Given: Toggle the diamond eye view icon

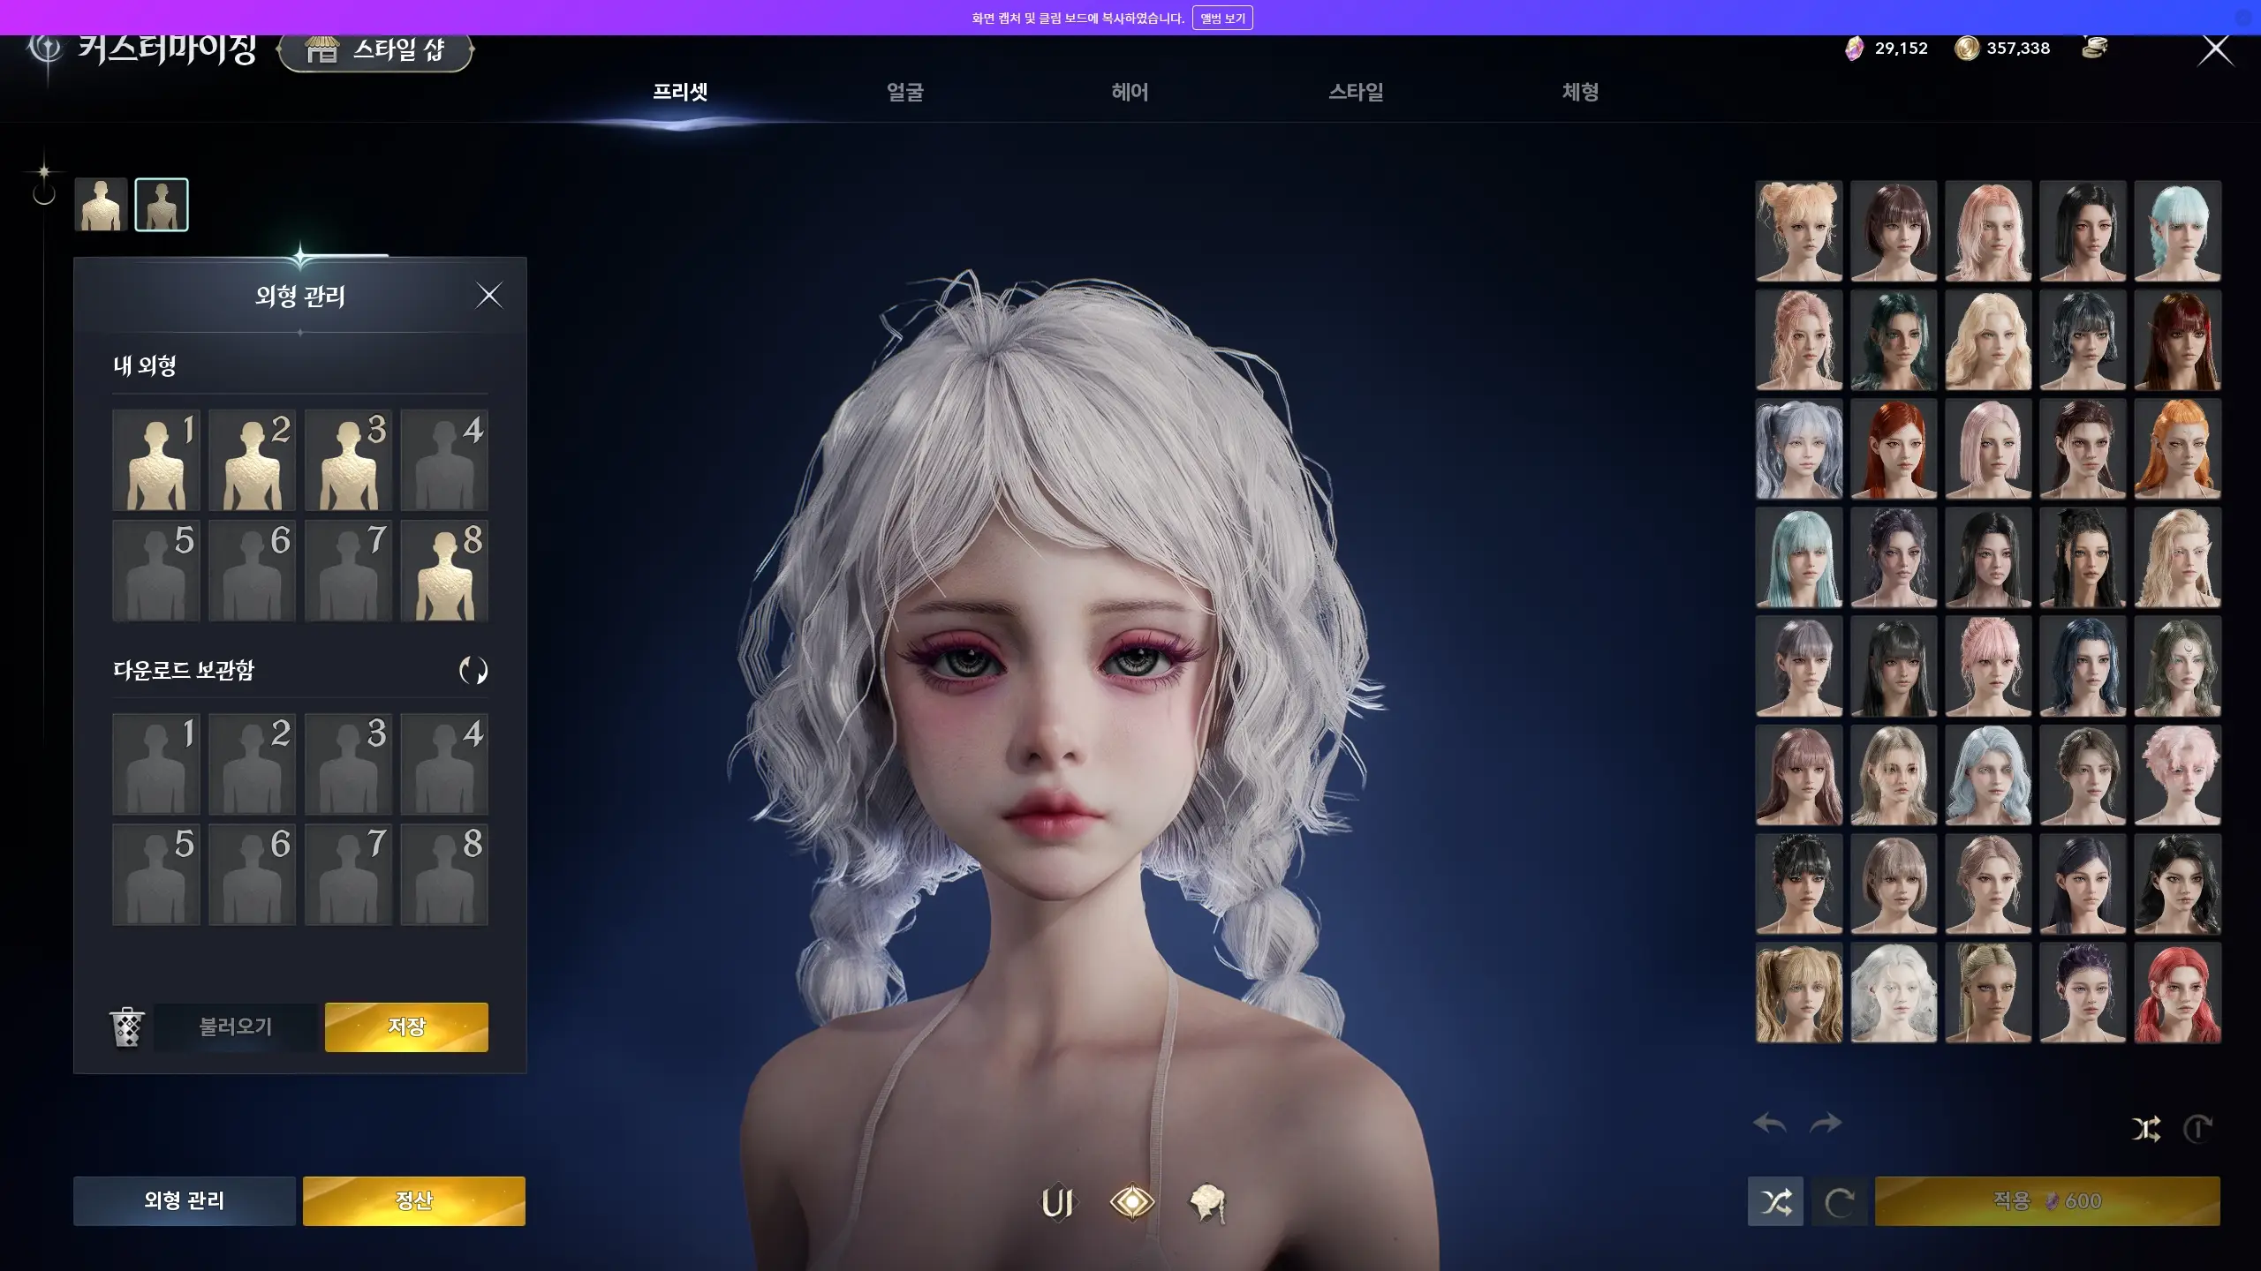Looking at the screenshot, I should (1132, 1202).
